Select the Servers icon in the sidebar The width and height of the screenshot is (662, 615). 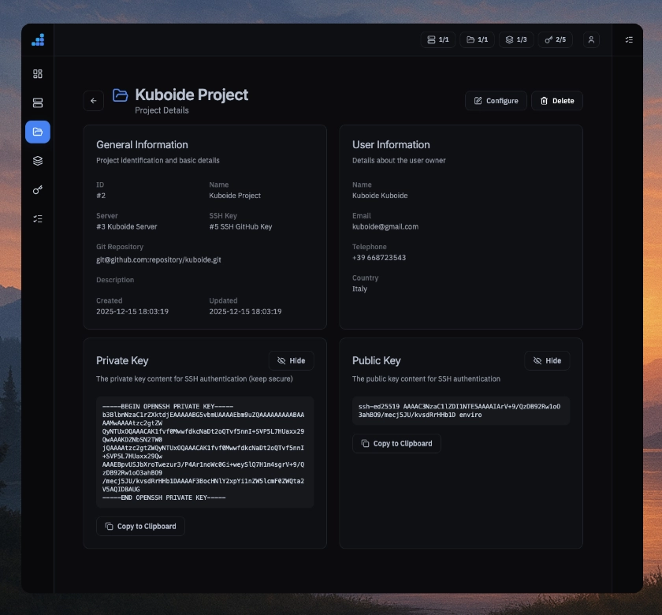(x=37, y=102)
